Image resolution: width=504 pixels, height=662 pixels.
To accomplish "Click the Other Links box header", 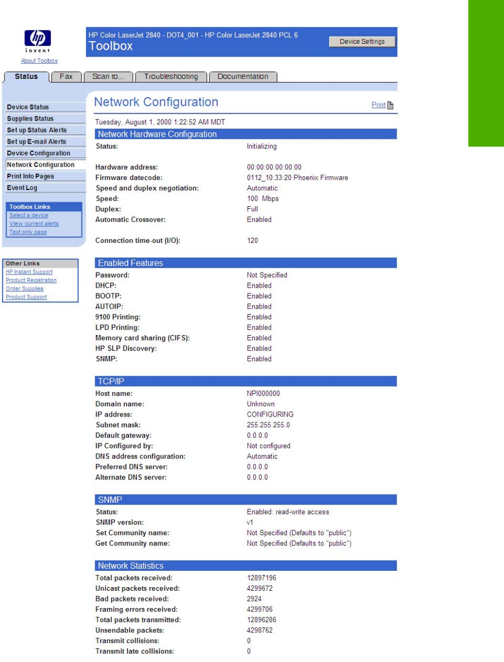I will (41, 263).
